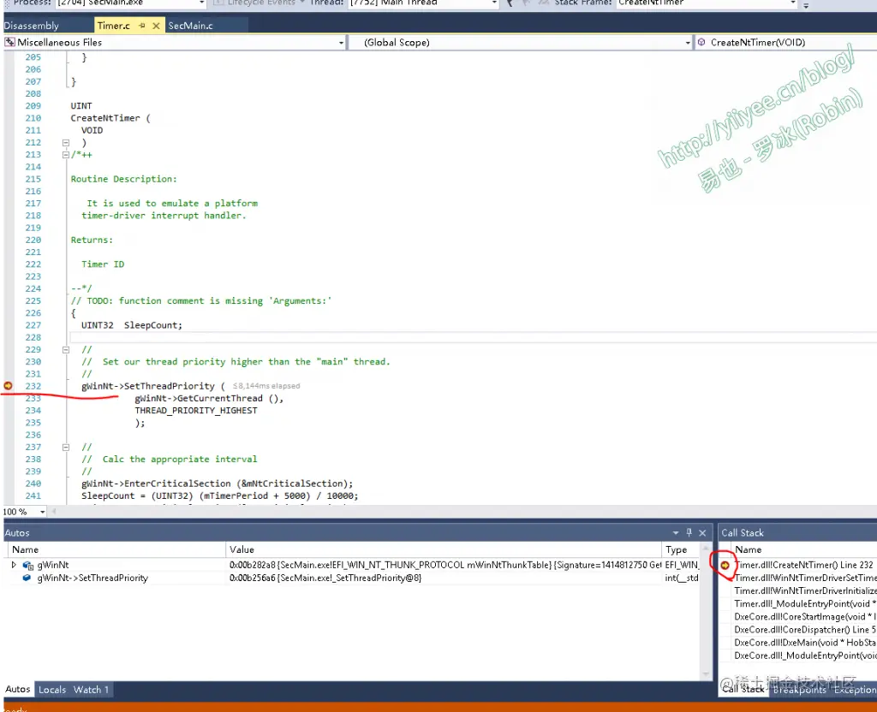Click the gWinNt variable icon in Autos
Viewport: 877px width, 712px height.
28,565
